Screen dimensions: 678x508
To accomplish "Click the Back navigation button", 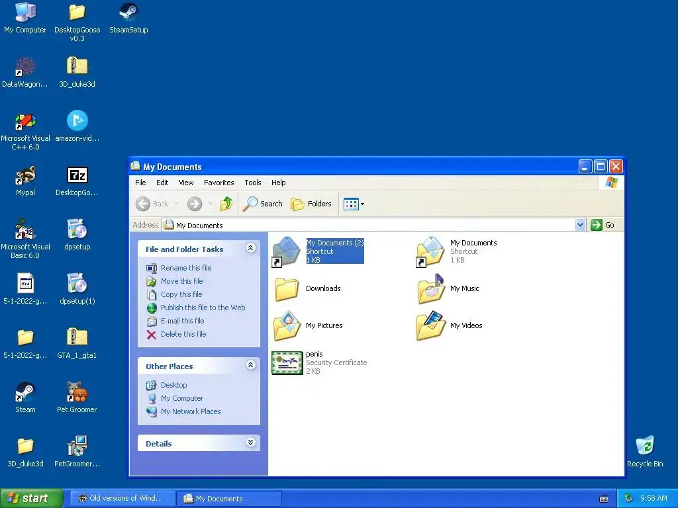I will pos(152,204).
